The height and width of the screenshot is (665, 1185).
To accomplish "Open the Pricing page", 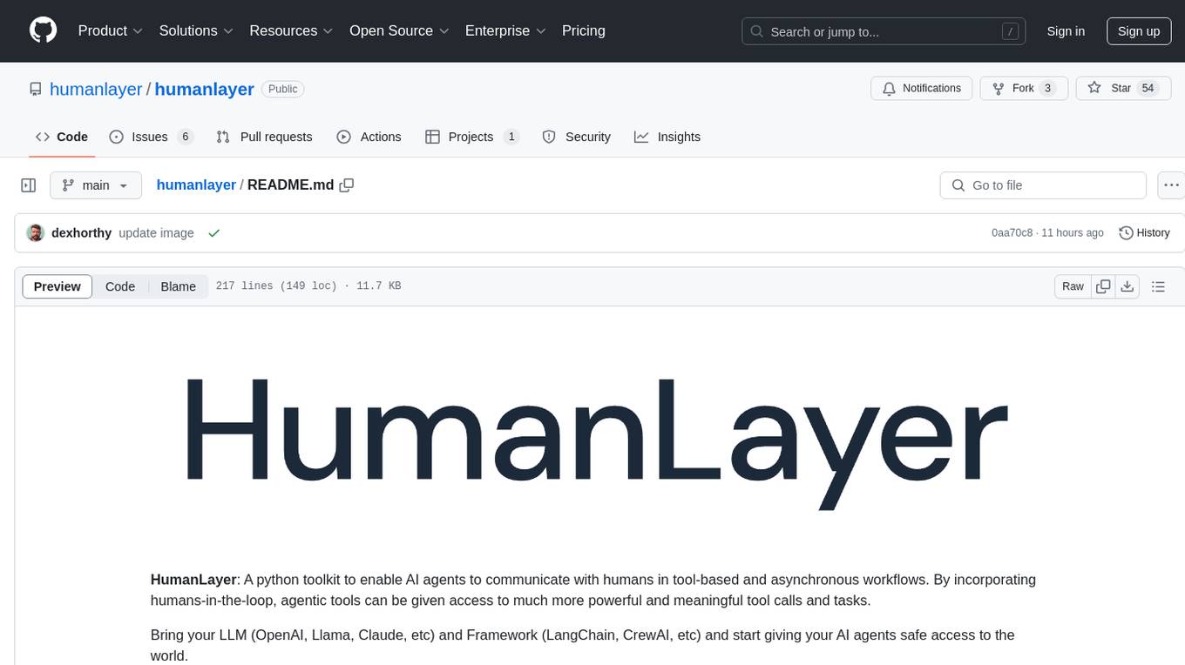I will click(x=584, y=30).
